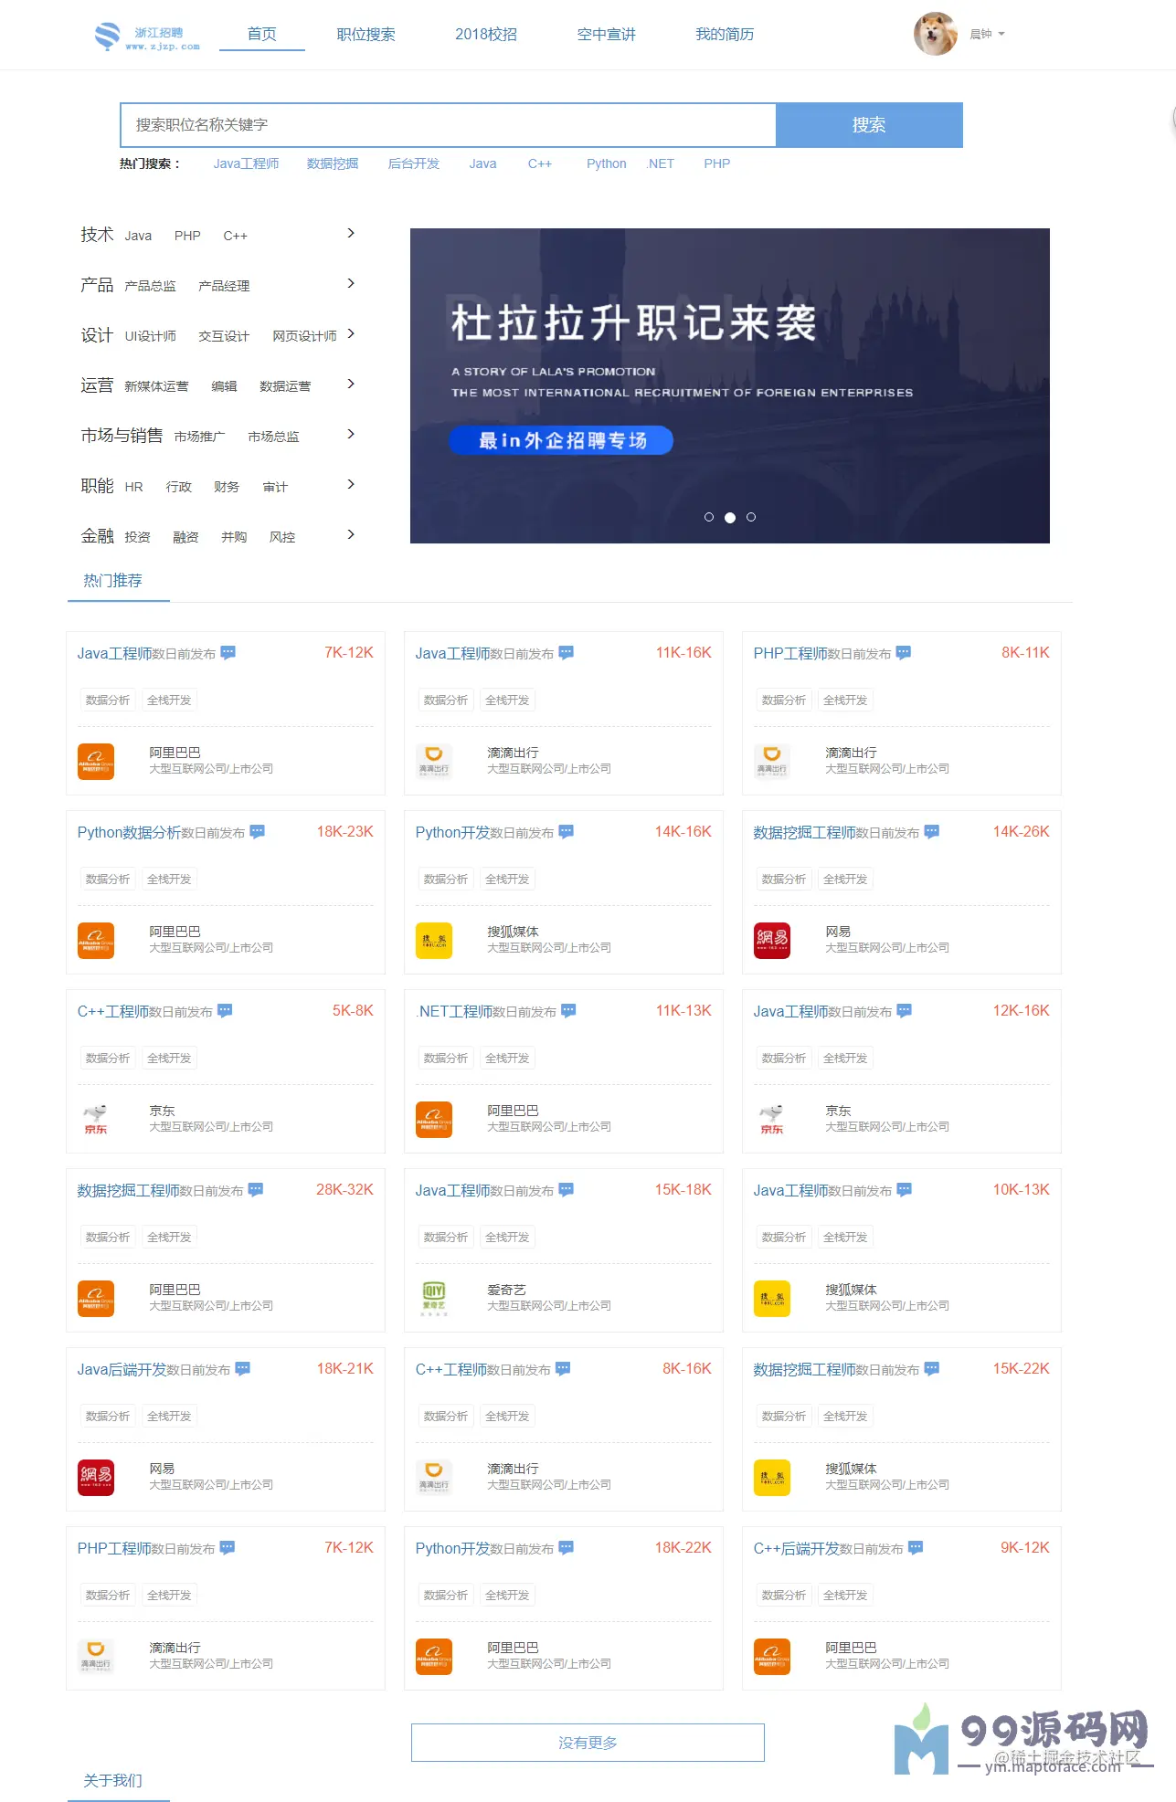Expand the 晨钟 user dropdown menu
The height and width of the screenshot is (1802, 1176).
pyautogui.click(x=987, y=34)
